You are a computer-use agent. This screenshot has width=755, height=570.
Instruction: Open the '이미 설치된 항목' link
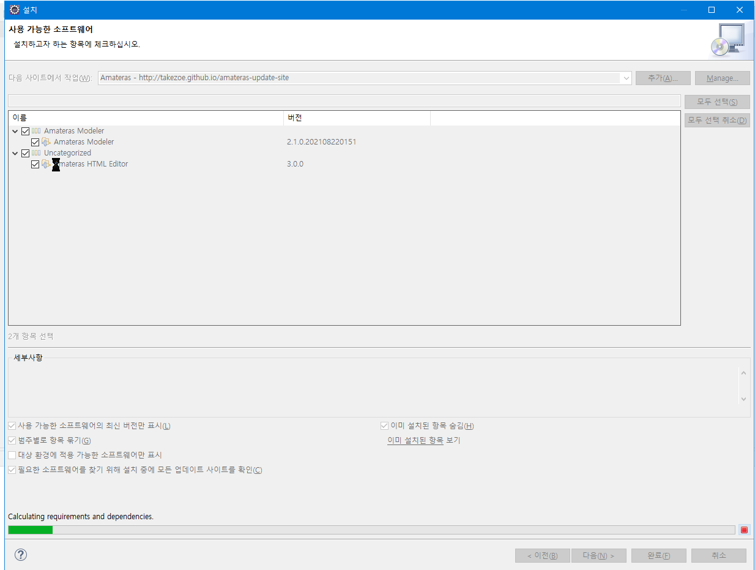tap(415, 441)
